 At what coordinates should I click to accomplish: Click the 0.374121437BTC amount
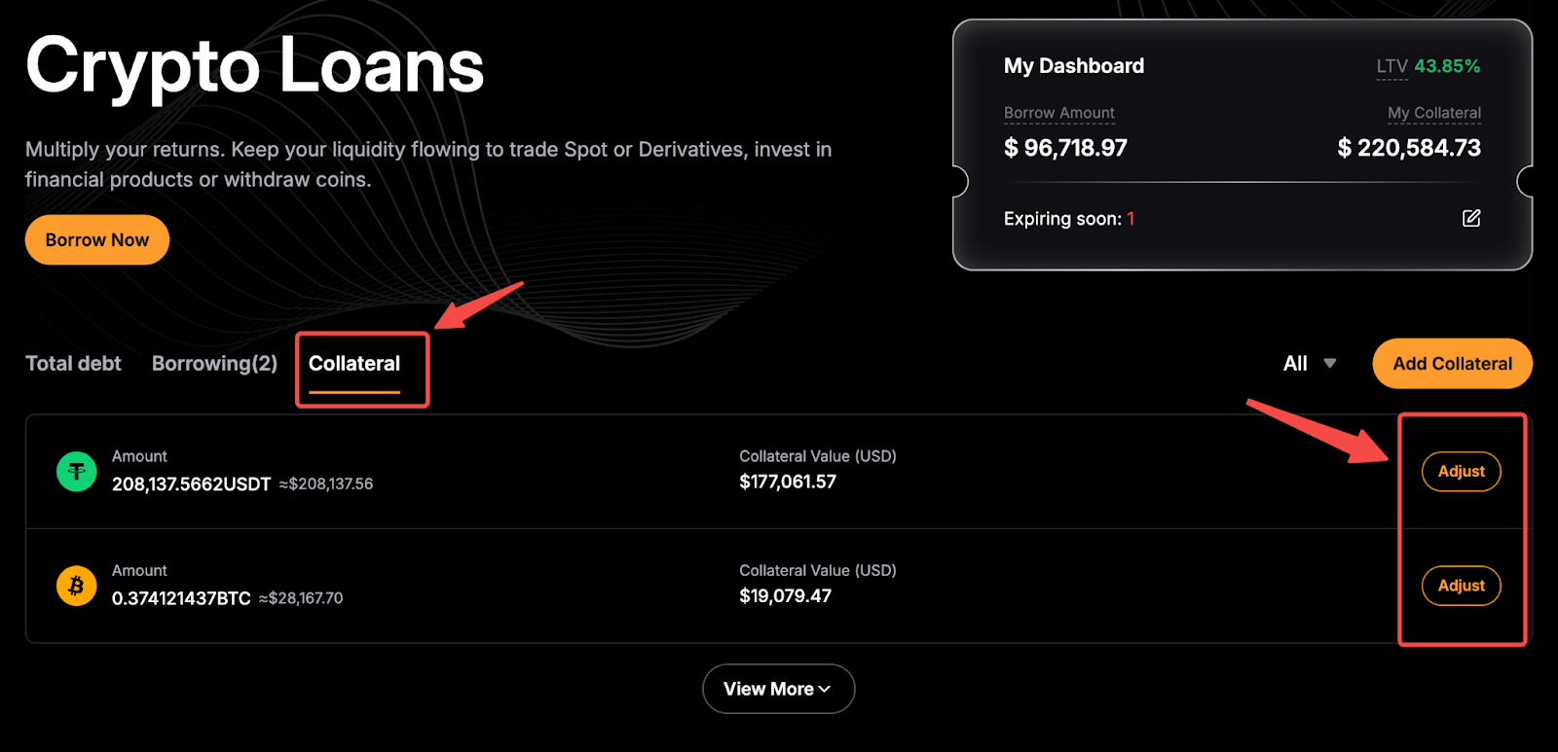point(181,598)
